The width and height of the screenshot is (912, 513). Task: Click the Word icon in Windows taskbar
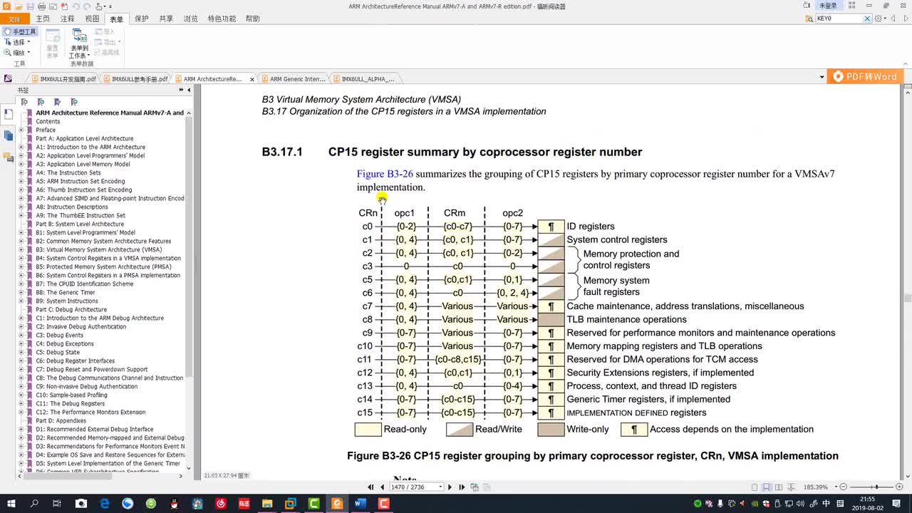point(360,504)
